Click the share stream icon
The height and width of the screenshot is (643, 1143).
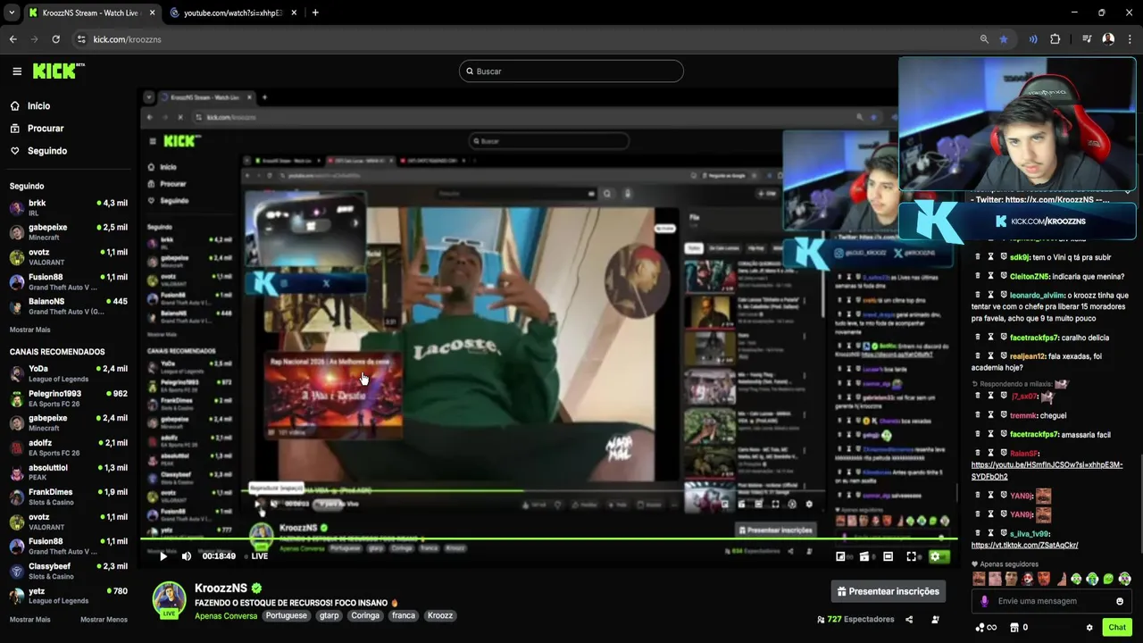pos(909,620)
